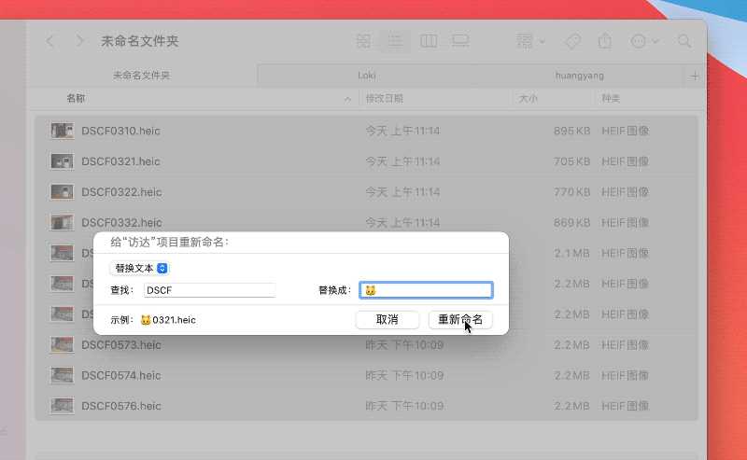Click the 869 KB size of DSCF0332.heic
The width and height of the screenshot is (747, 460).
(x=571, y=222)
